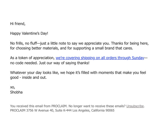This screenshot has height=126, width=161.
Task: Click the "Whatever your day looks like" sentence
Action: [34, 73]
